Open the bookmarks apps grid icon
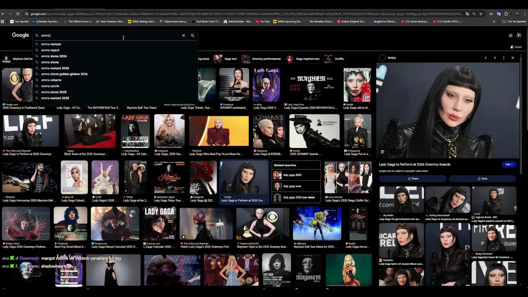 coord(2,21)
